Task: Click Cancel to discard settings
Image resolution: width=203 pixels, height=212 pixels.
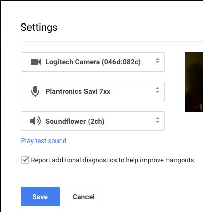Action: [84, 197]
